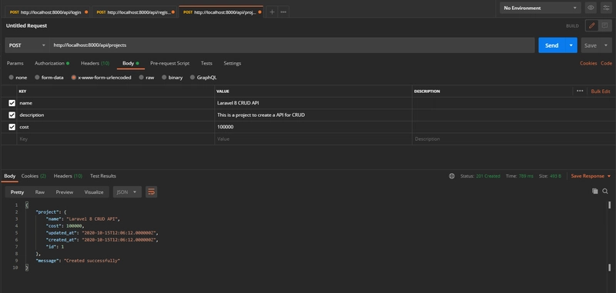Click the request URL input field
The width and height of the screenshot is (616, 293).
point(292,45)
